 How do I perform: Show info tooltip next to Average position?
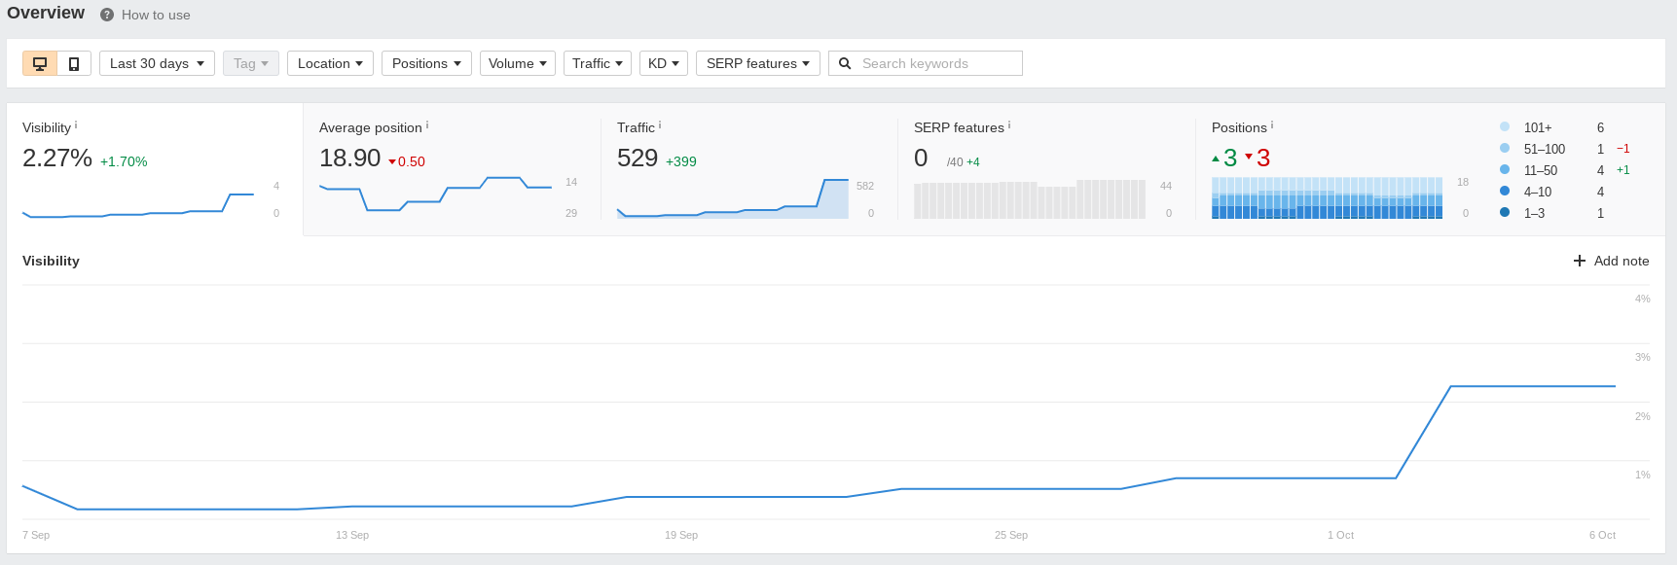427,124
